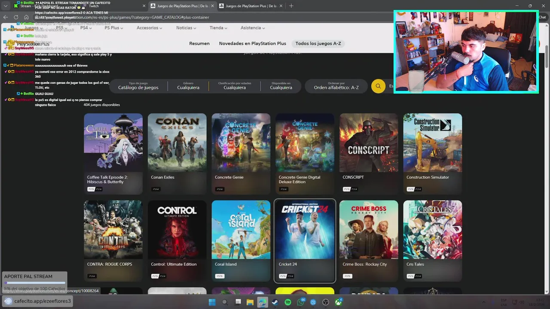Click the Coral Island title link
Viewport: 550px width, 309px height.
click(226, 264)
